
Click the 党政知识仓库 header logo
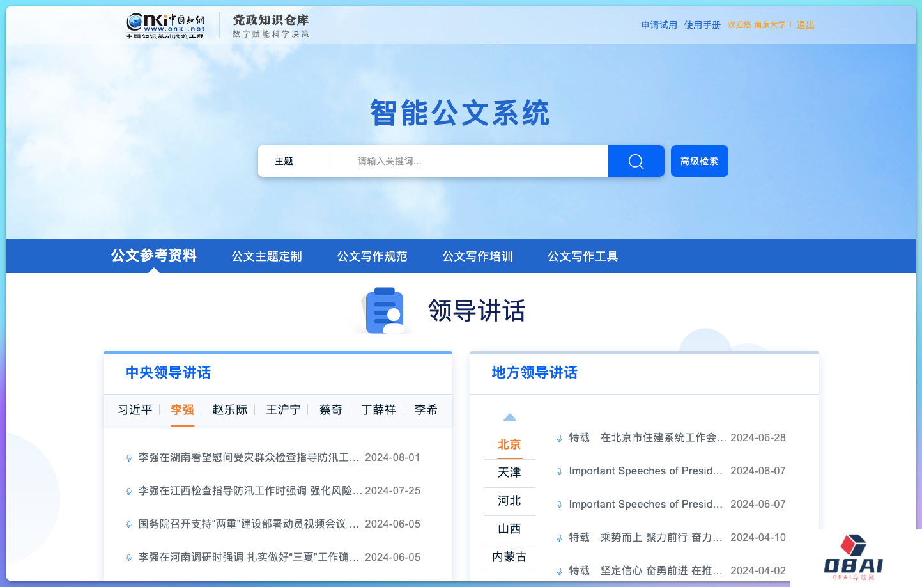271,26
